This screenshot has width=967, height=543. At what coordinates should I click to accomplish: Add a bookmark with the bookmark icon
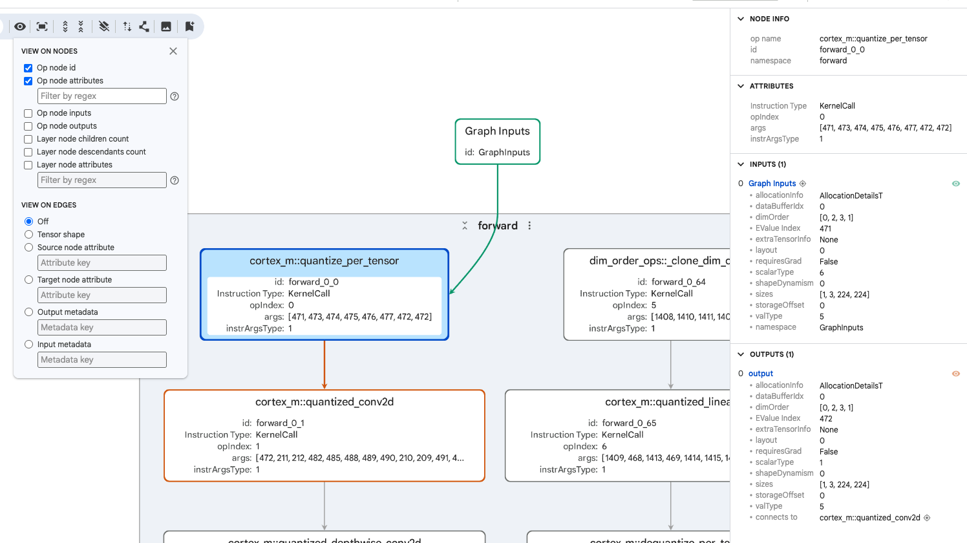pos(189,27)
